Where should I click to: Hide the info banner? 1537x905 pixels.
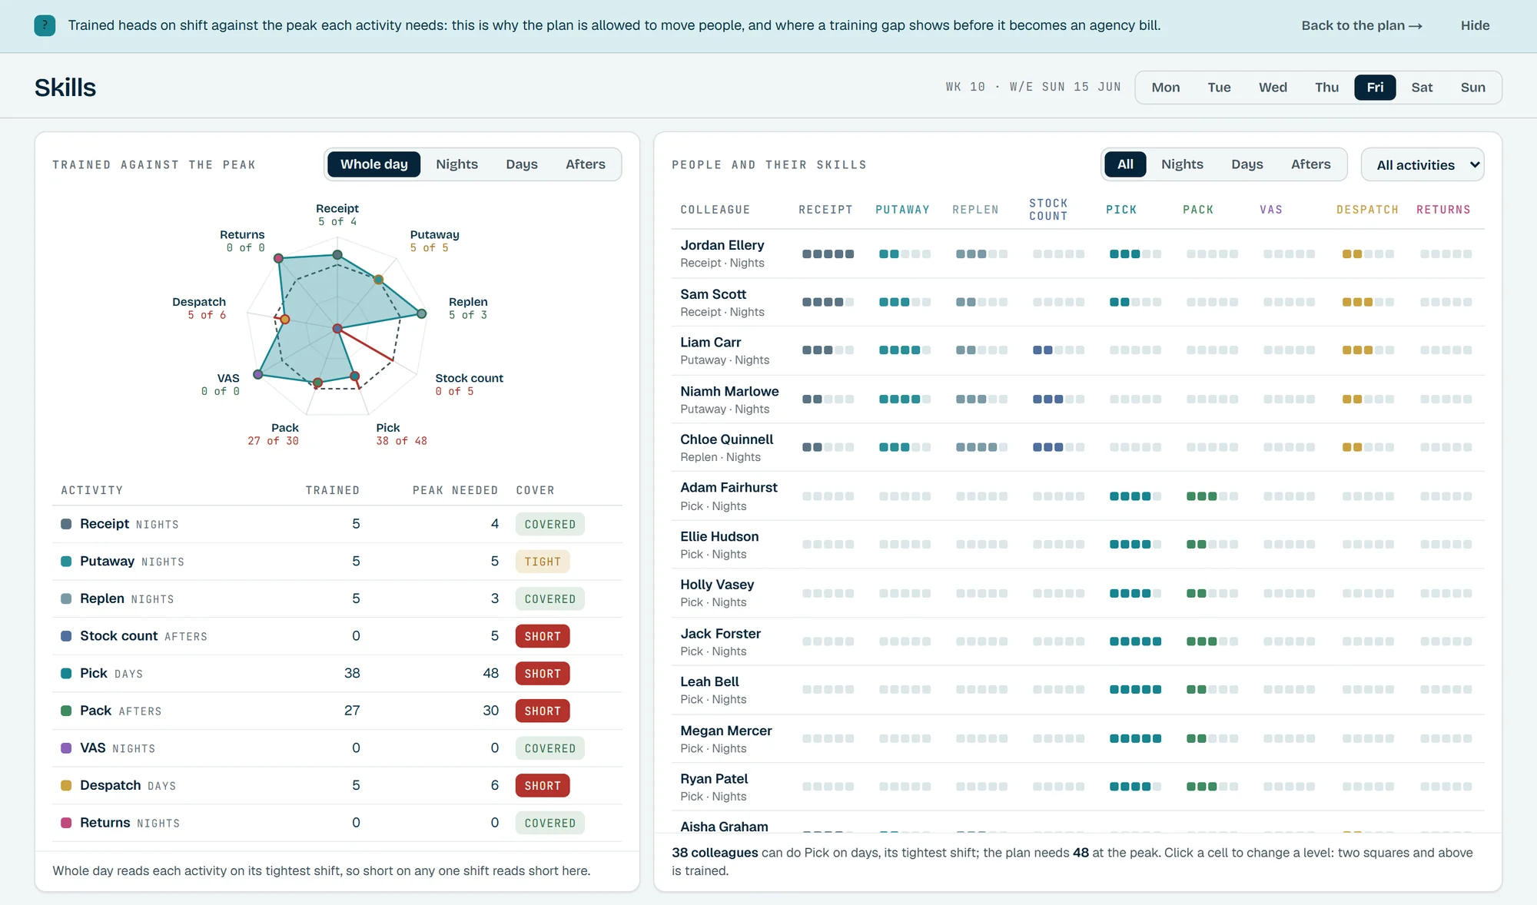coord(1475,25)
